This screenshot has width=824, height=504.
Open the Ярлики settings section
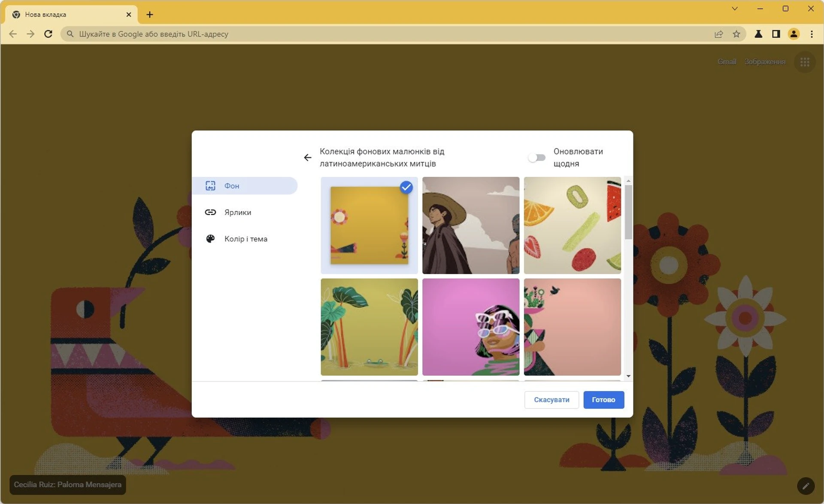237,212
